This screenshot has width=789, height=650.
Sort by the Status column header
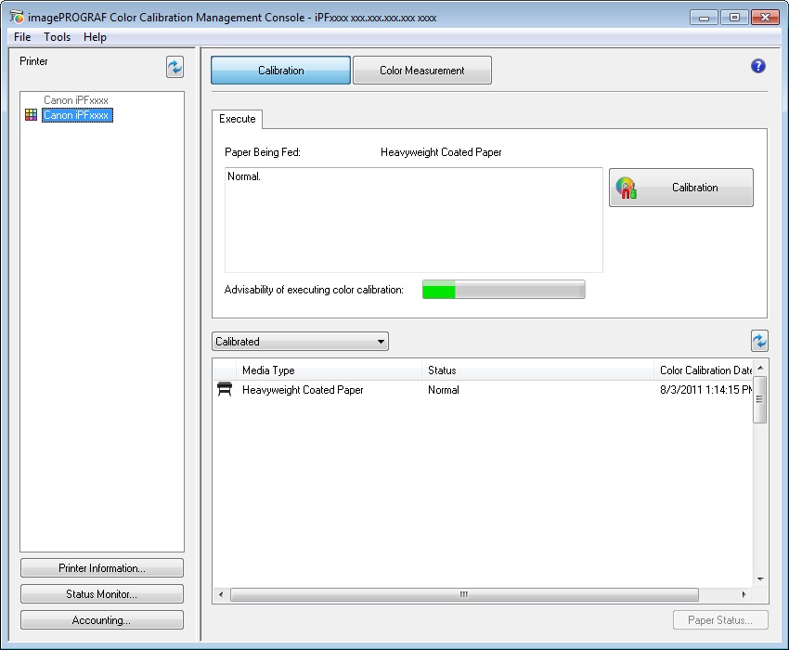tap(537, 370)
